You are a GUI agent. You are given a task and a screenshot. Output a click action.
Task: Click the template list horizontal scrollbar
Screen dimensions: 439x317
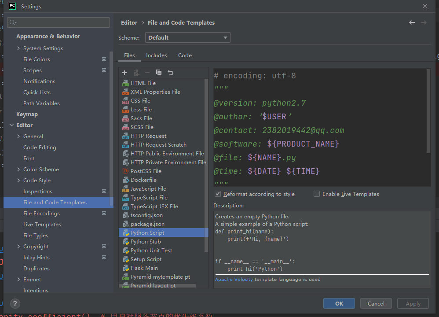coord(157,286)
